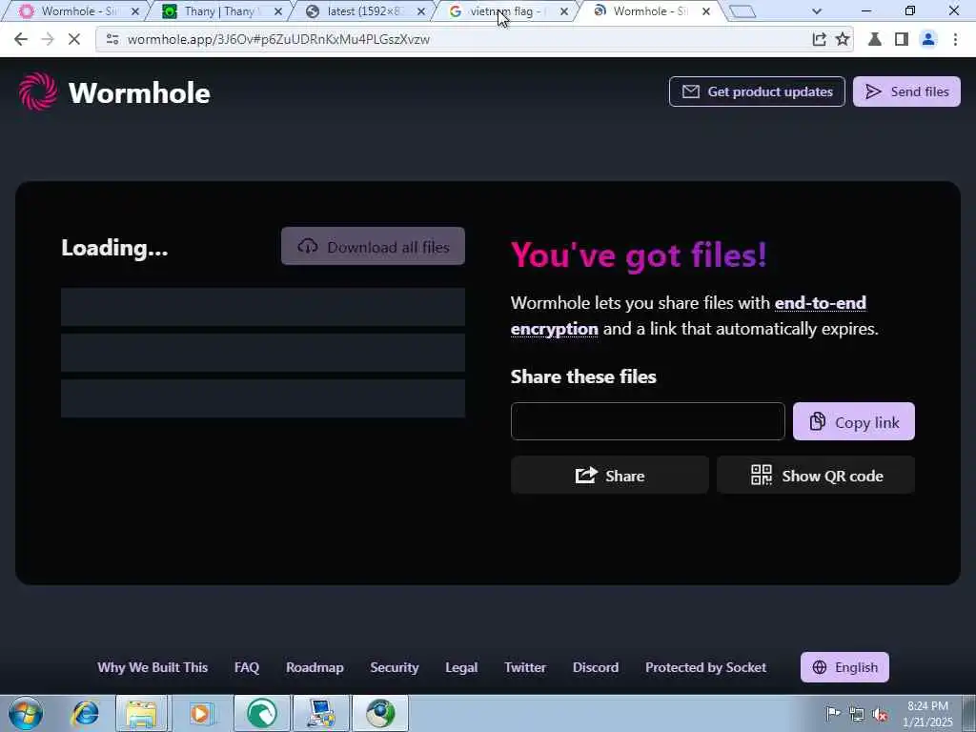Image resolution: width=976 pixels, height=732 pixels.
Task: Open the Chrome profile avatar
Action: (x=928, y=39)
